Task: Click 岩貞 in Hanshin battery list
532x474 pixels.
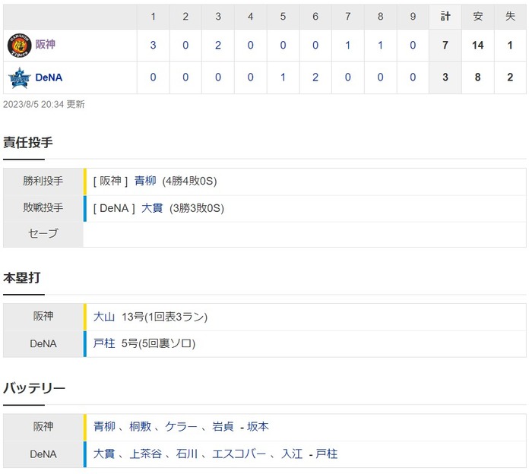Action: (x=223, y=427)
